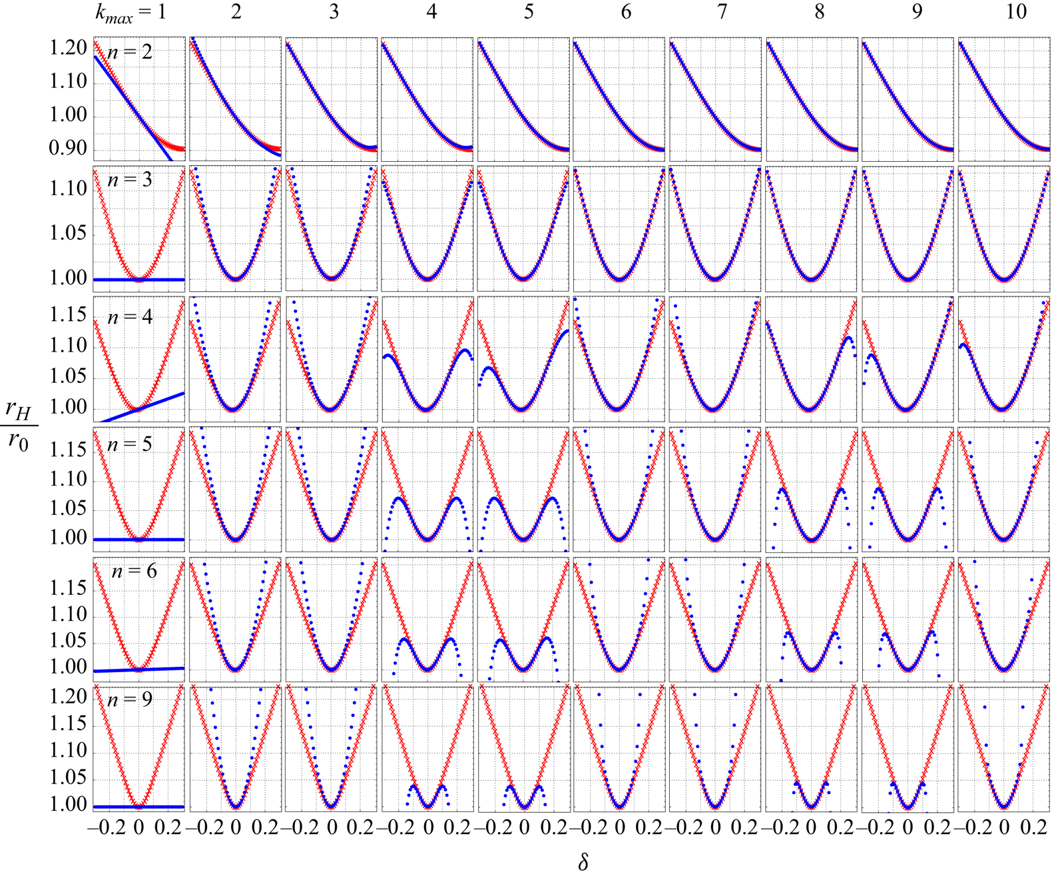Image resolution: width=1058 pixels, height=876 pixels.
Task: Select the subplot for n = 6, column 2
Action: tap(235, 619)
